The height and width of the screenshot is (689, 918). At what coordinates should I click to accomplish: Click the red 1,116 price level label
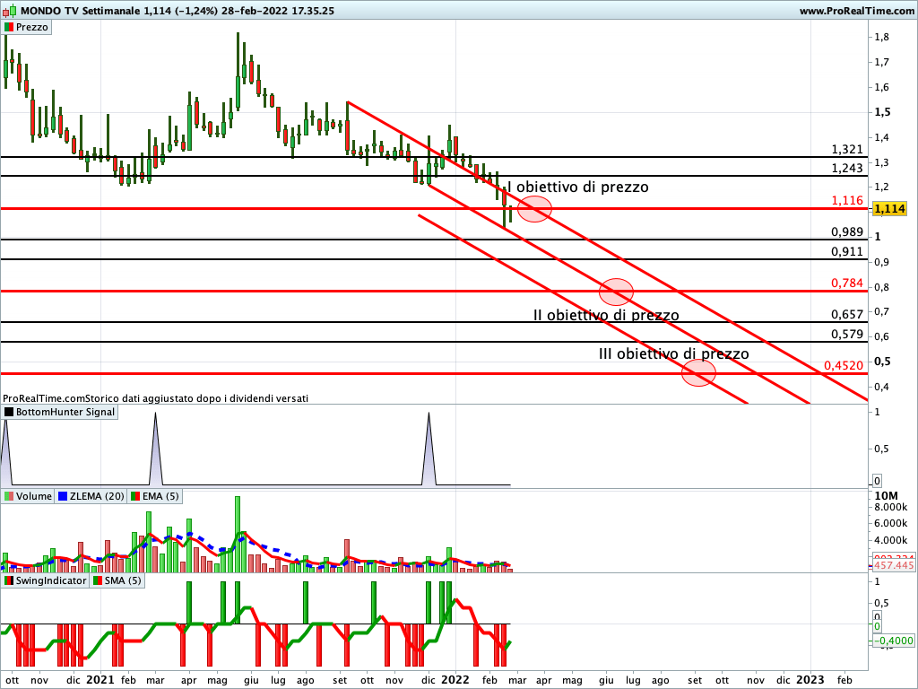846,201
